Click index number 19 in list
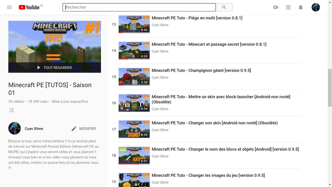The image size is (332, 187). [x=114, y=182]
